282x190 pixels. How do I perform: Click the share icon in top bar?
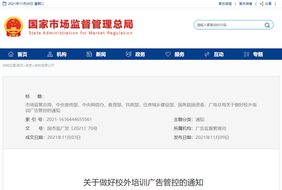[x=261, y=4]
